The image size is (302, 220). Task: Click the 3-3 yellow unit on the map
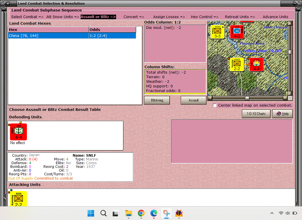pyautogui.click(x=217, y=32)
